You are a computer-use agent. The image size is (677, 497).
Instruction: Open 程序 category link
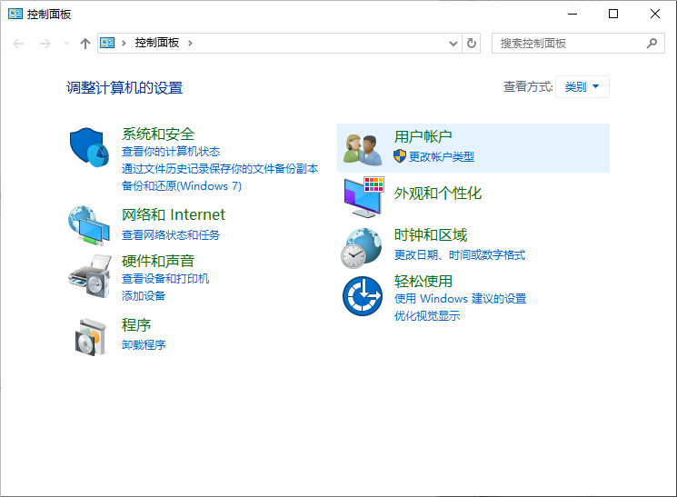click(x=136, y=324)
